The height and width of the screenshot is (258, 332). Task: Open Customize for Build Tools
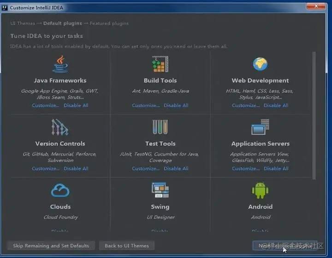[x=146, y=105]
